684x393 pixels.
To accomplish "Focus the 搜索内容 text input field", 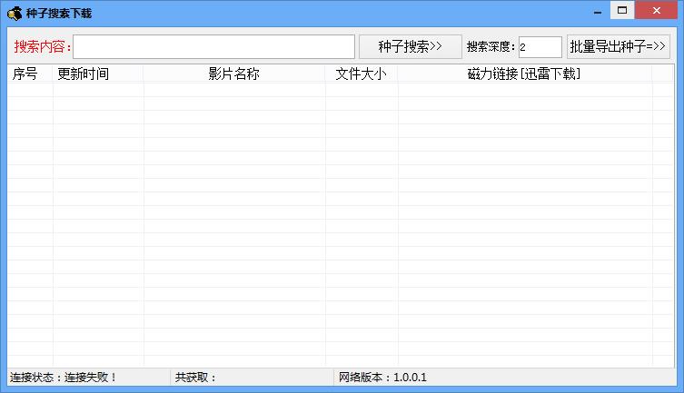I will (213, 46).
